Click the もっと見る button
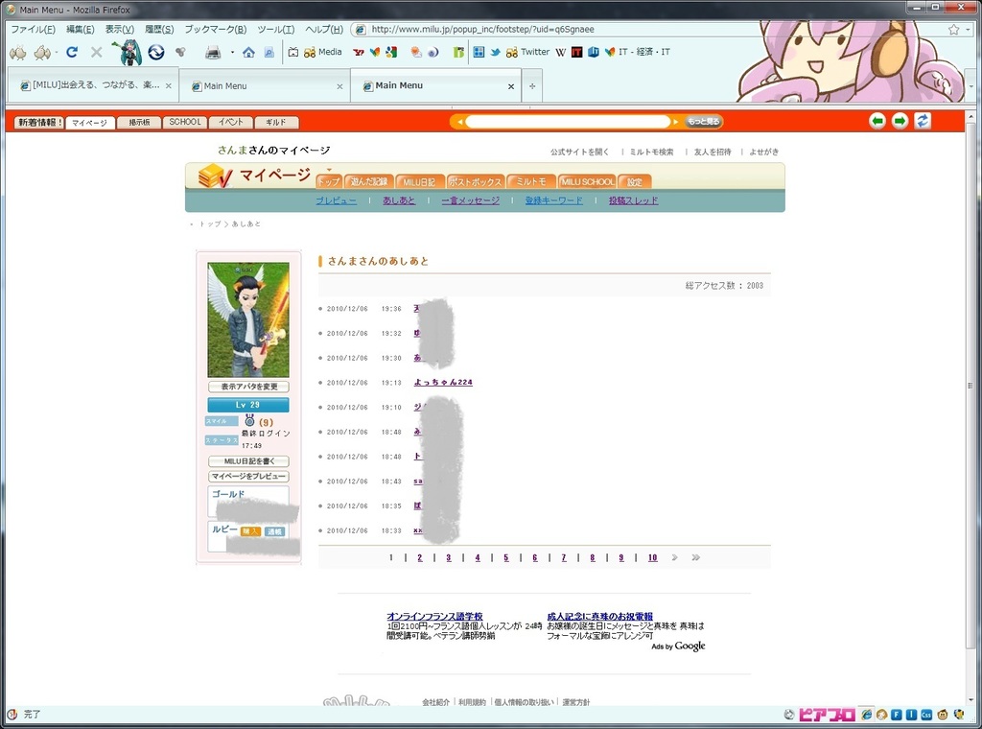The image size is (982, 729). (703, 122)
